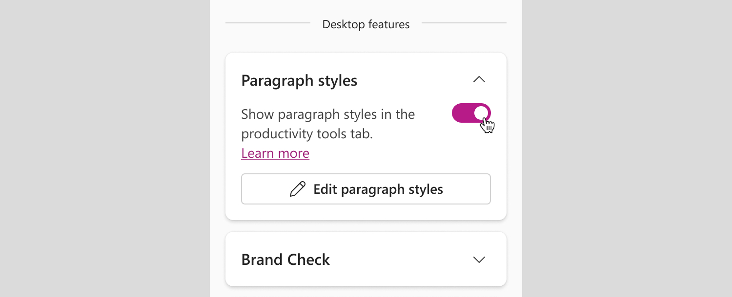Screen dimensions: 732x297
Task: Open Edit paragraph styles
Action: pyautogui.click(x=366, y=189)
